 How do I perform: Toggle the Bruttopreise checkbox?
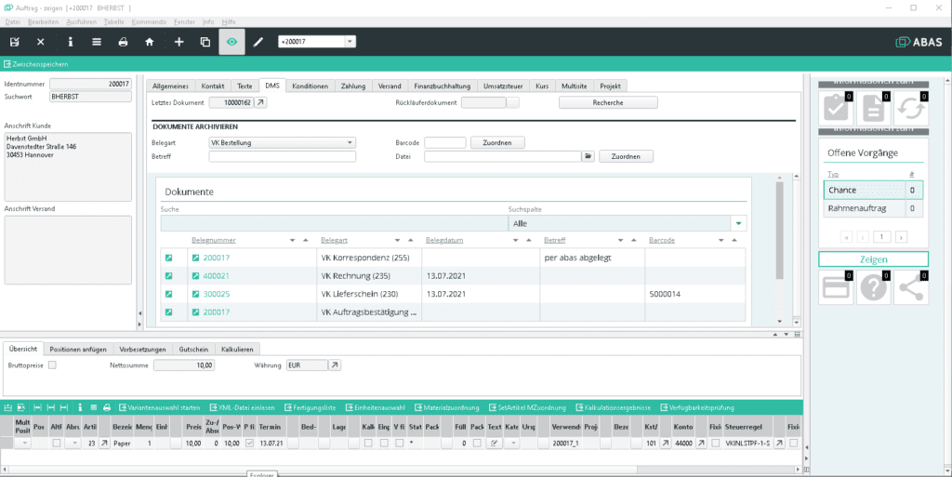point(52,365)
